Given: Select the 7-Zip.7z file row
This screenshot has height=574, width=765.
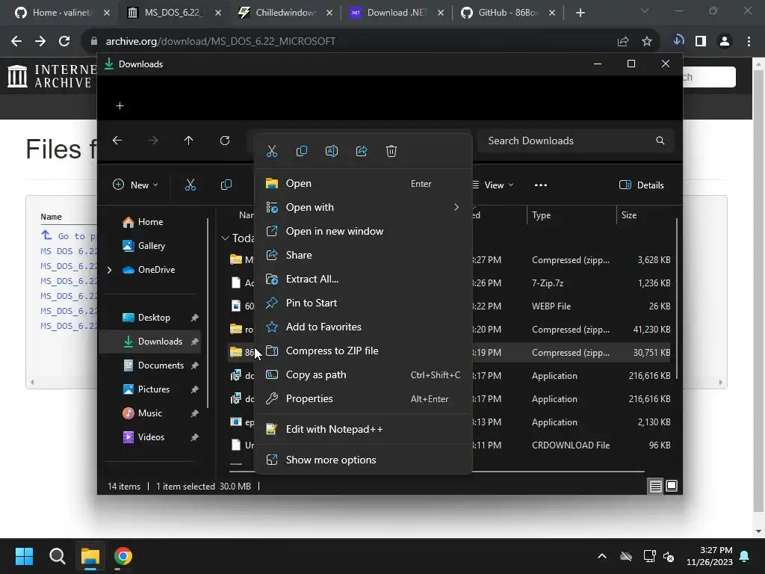Looking at the screenshot, I should coord(450,283).
